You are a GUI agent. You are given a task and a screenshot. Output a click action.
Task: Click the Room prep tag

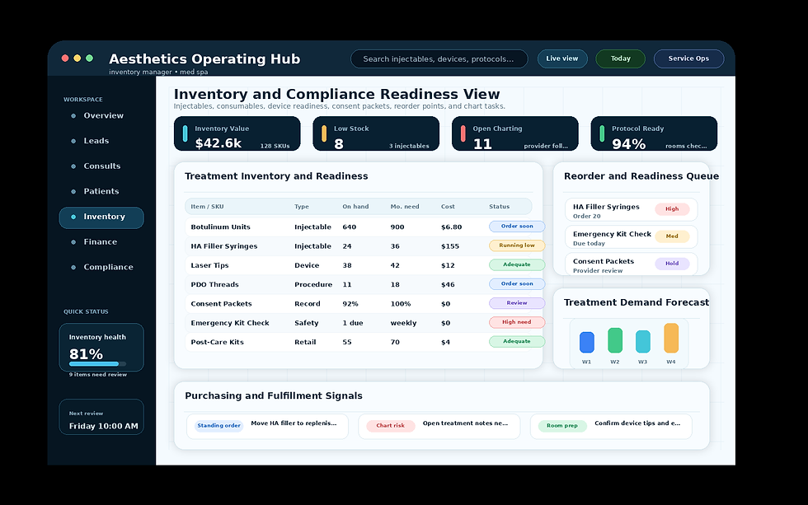pos(562,426)
